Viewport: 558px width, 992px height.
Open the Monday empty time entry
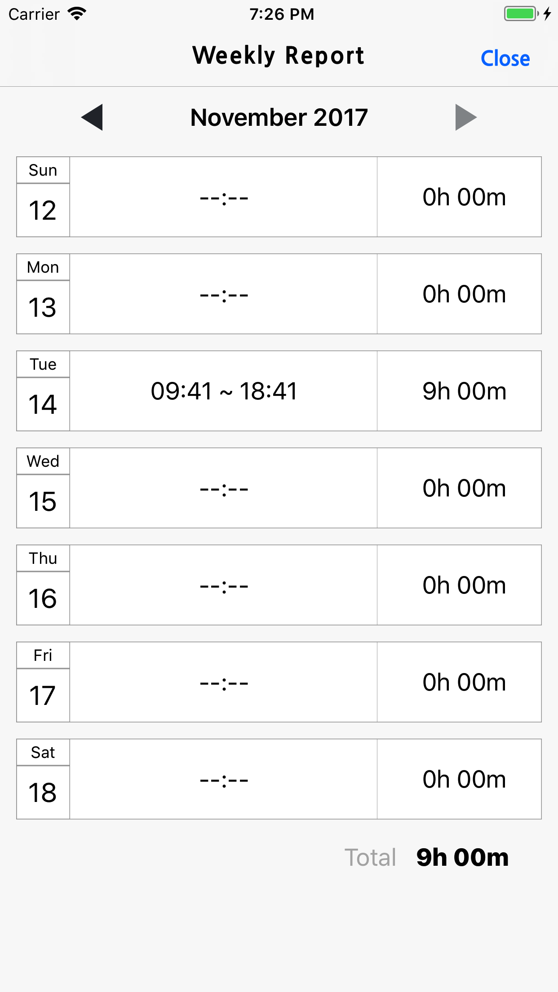(x=223, y=294)
